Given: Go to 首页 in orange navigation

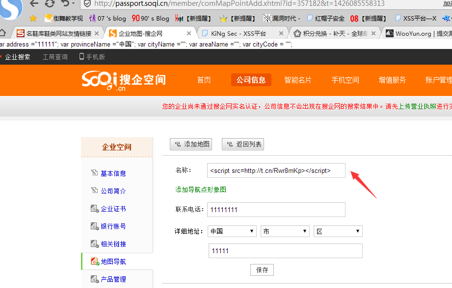Looking at the screenshot, I should (x=204, y=80).
